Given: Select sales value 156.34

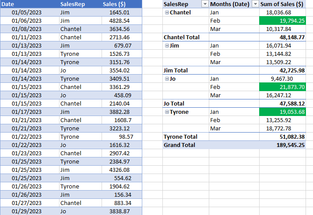Looking at the screenshot, I should point(122,195).
